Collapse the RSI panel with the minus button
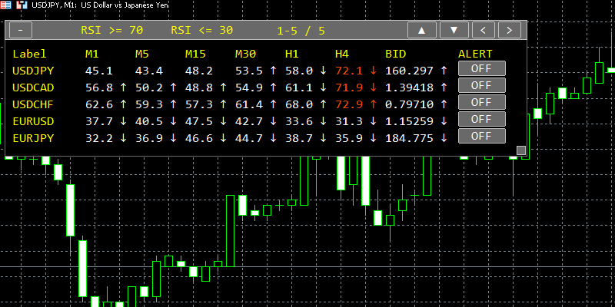Image resolution: width=615 pixels, height=307 pixels. point(21,30)
